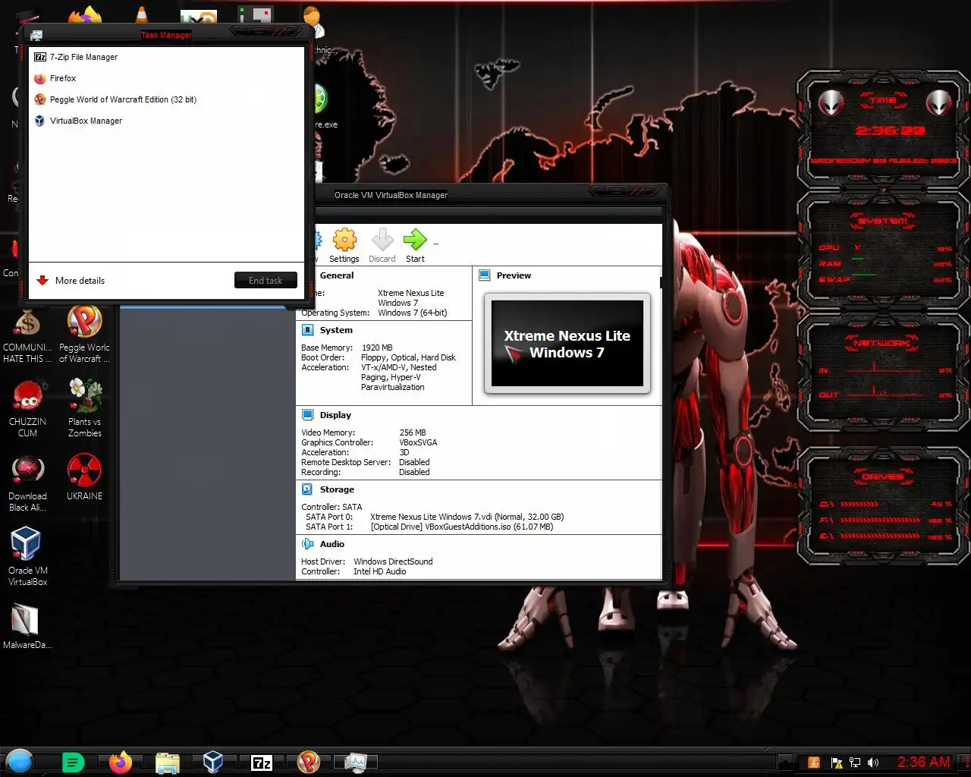Start the Xtreme Nexus Lite virtual machine
The image size is (971, 777).
[415, 246]
